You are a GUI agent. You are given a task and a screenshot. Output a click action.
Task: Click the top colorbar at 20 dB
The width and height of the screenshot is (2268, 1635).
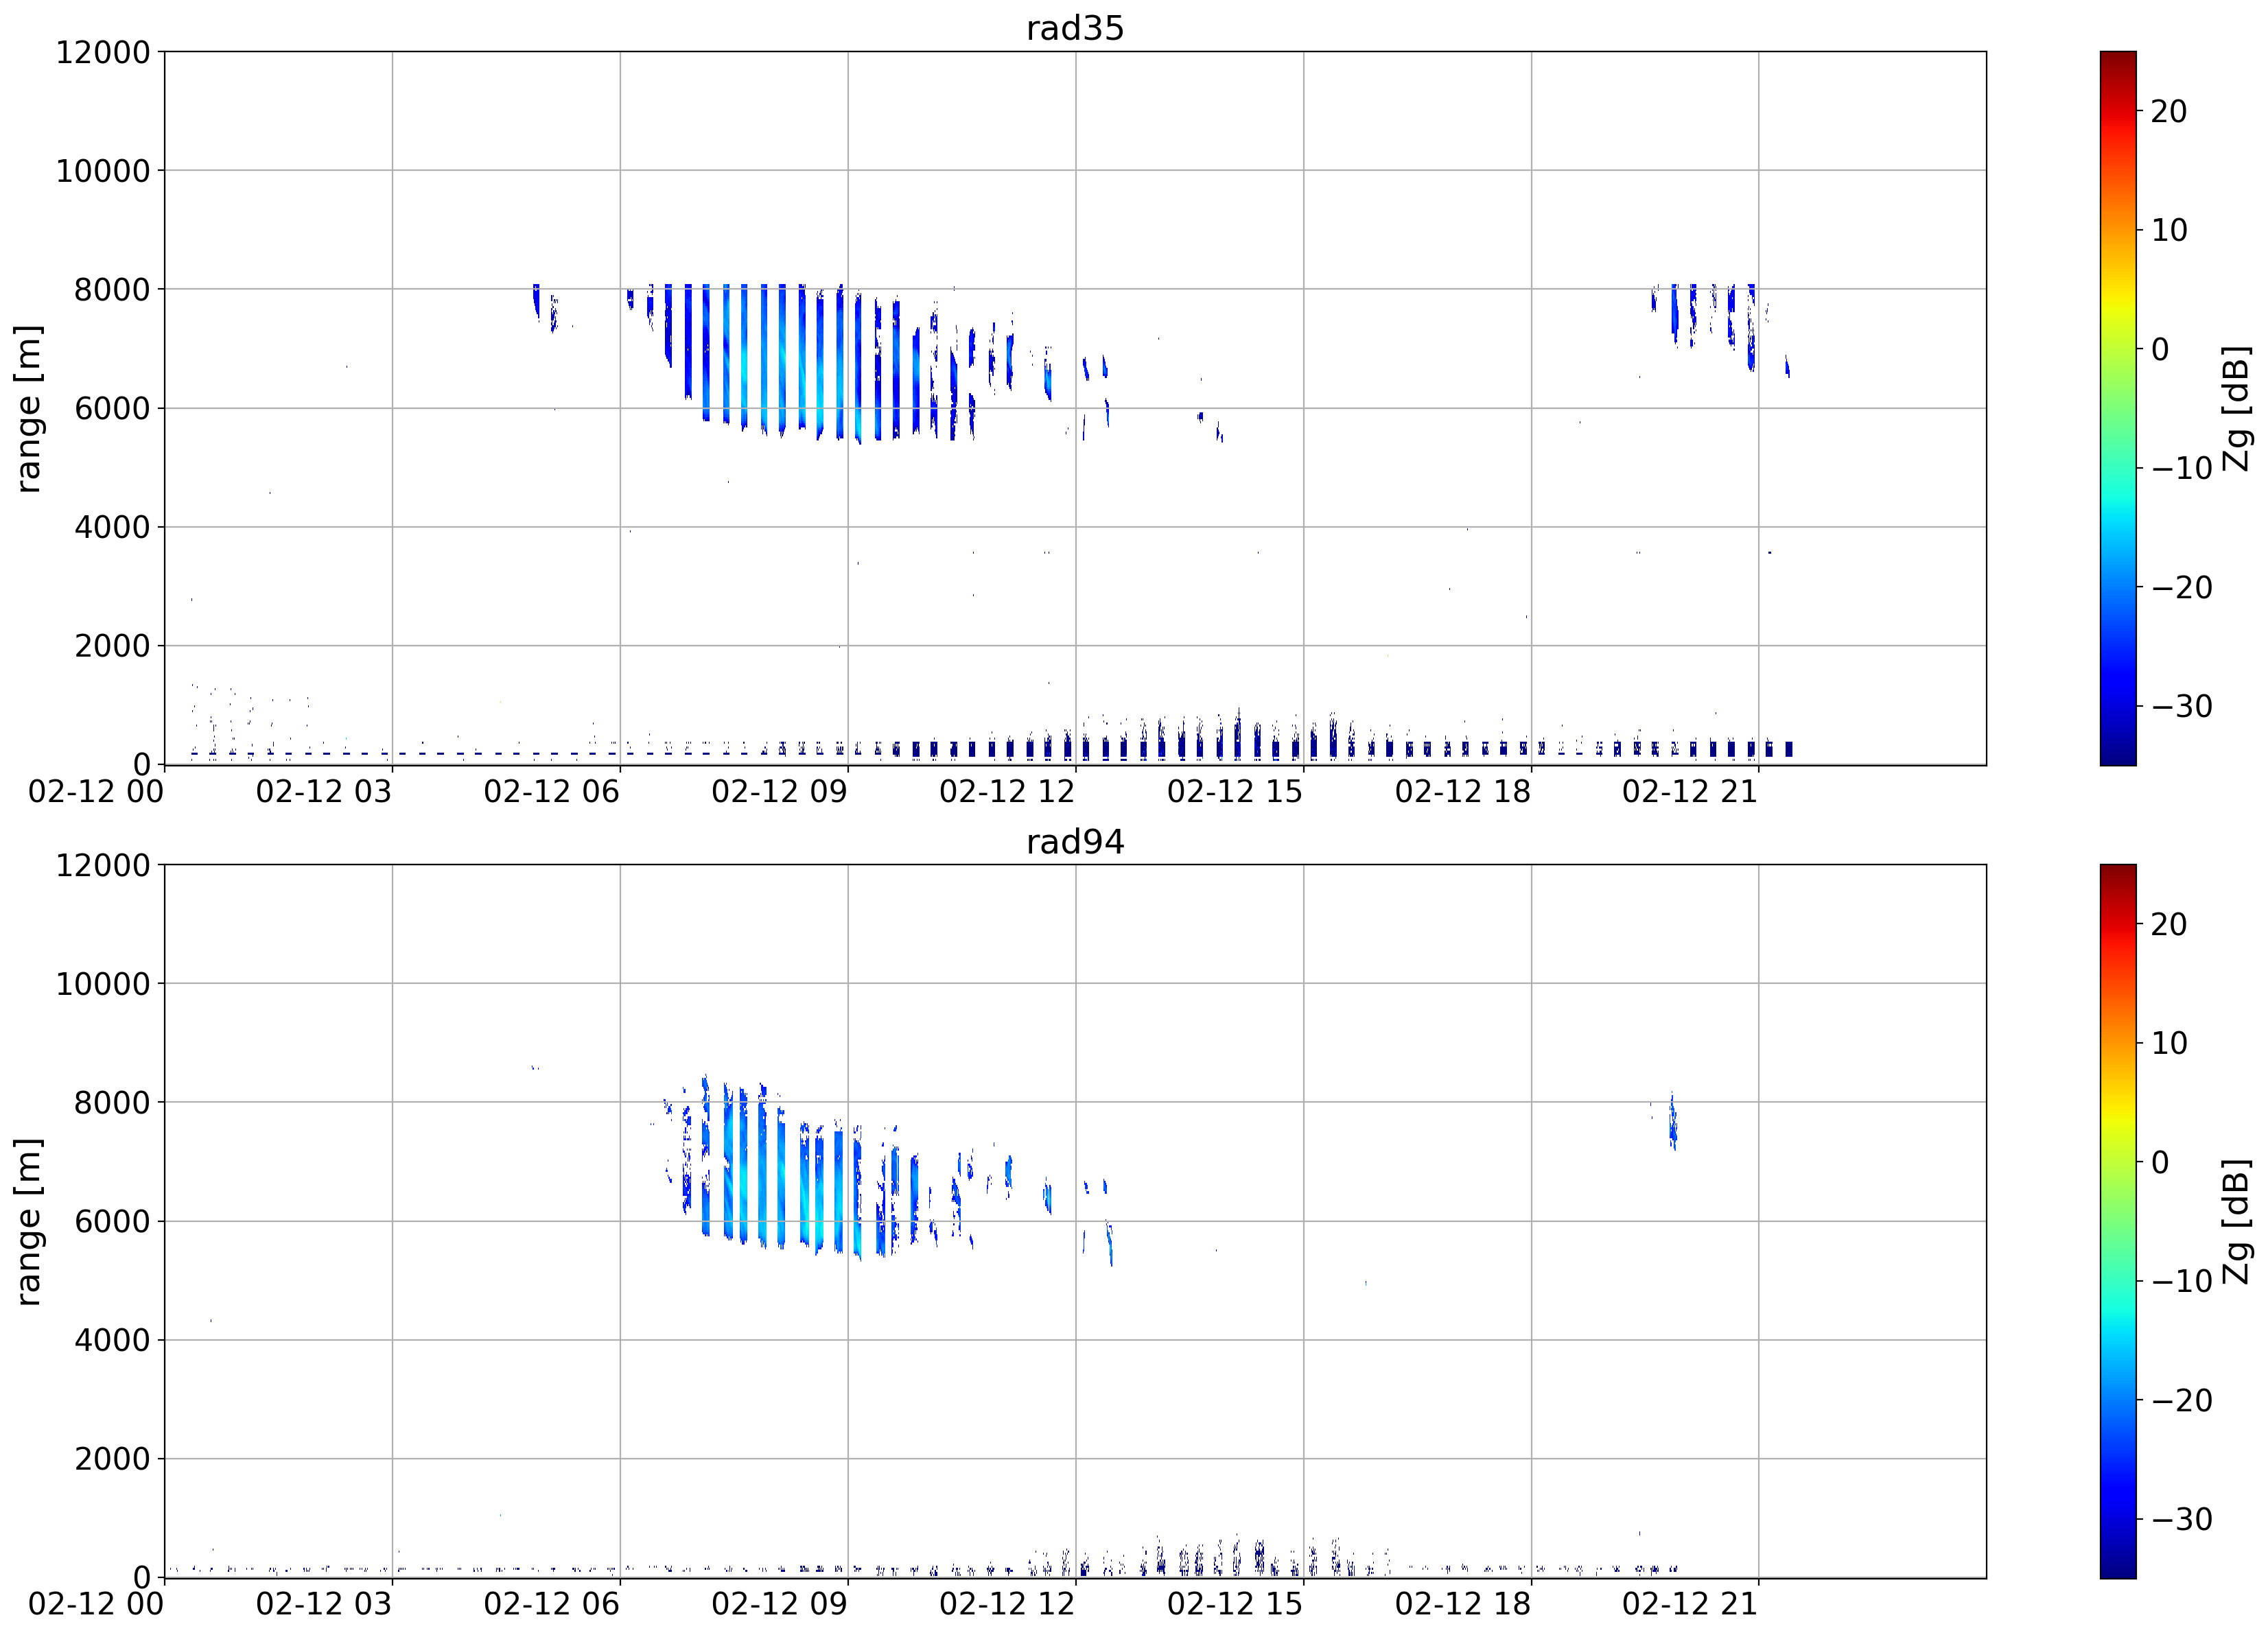[x=2118, y=111]
